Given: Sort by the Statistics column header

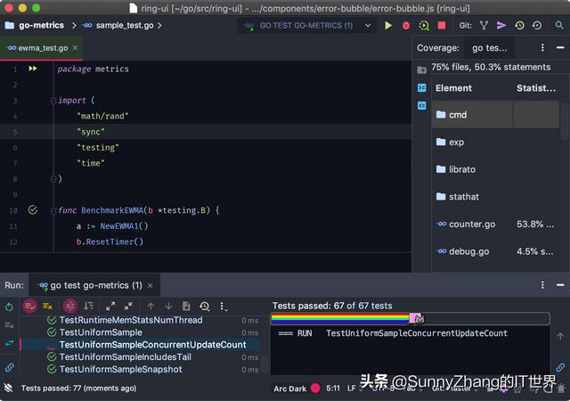Looking at the screenshot, I should coord(536,88).
